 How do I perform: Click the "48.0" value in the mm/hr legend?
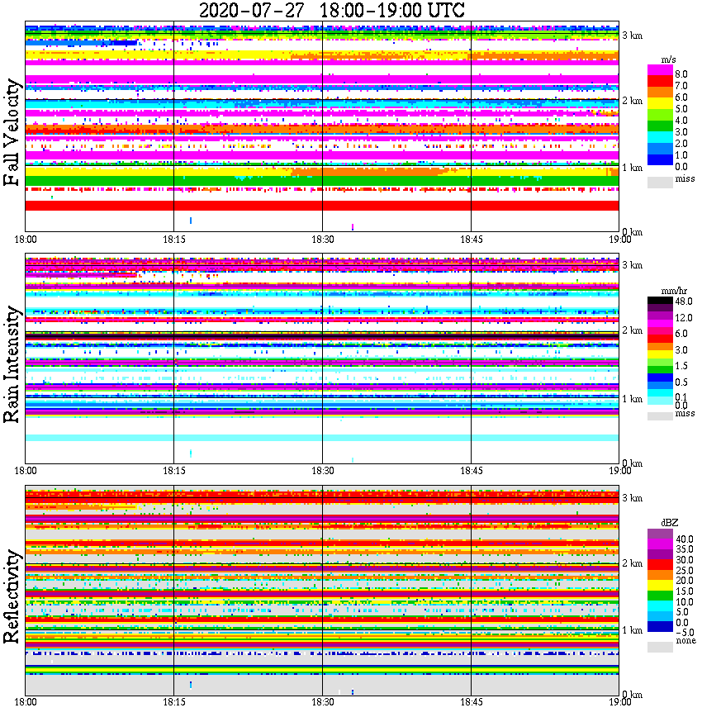(x=684, y=302)
